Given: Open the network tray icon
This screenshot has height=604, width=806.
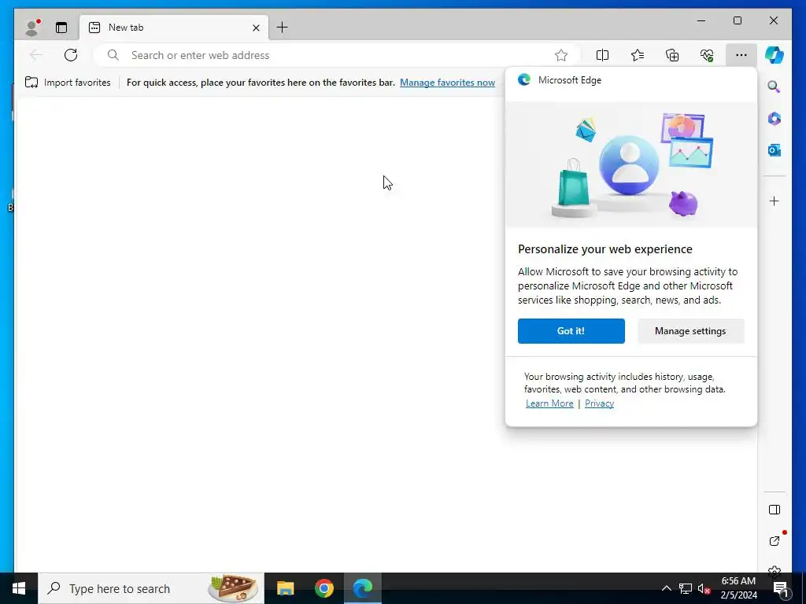Looking at the screenshot, I should click(x=686, y=588).
